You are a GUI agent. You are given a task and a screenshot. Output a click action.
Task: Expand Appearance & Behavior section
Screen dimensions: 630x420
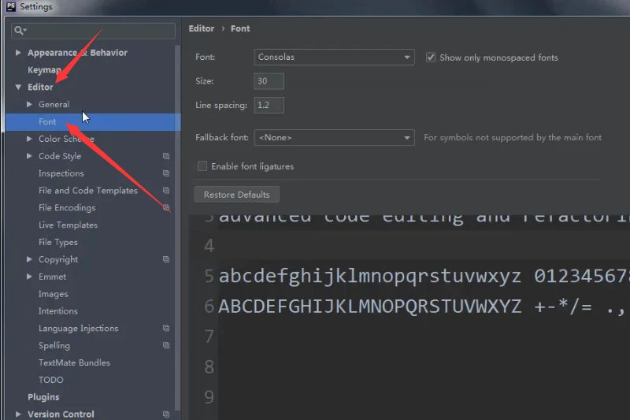coord(18,52)
